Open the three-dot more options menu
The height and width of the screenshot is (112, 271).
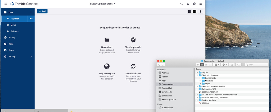coord(201,11)
